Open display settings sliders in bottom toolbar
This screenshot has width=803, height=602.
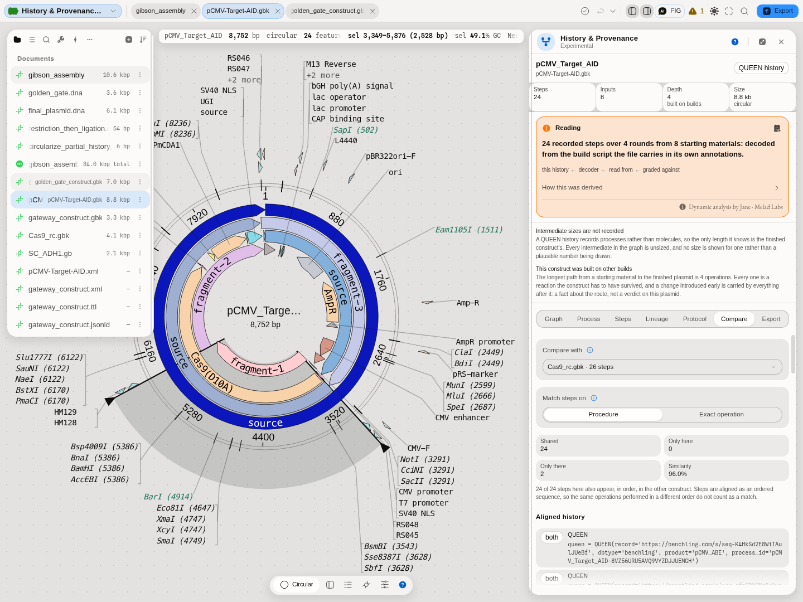click(x=385, y=585)
